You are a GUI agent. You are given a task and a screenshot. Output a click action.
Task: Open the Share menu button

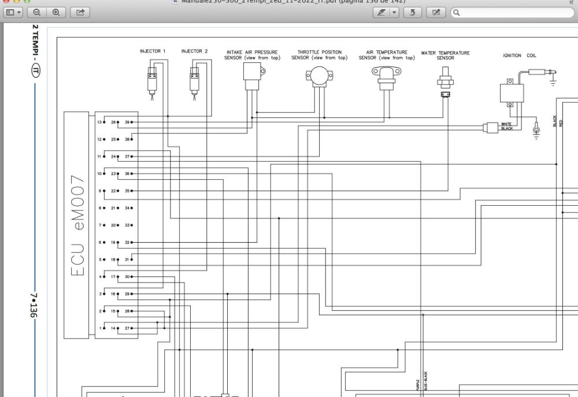click(x=79, y=11)
